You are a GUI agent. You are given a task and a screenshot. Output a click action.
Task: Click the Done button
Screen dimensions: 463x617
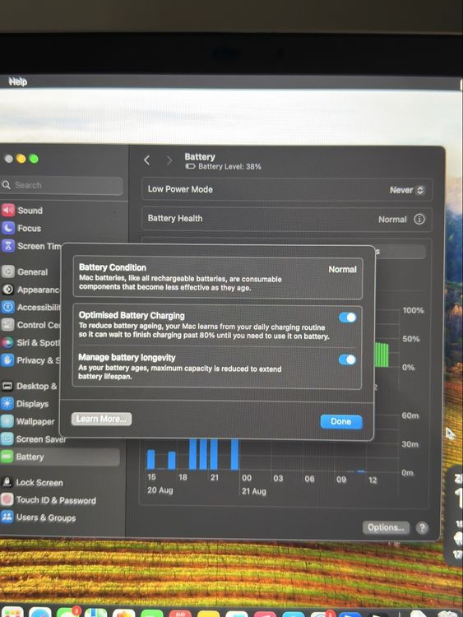point(341,421)
